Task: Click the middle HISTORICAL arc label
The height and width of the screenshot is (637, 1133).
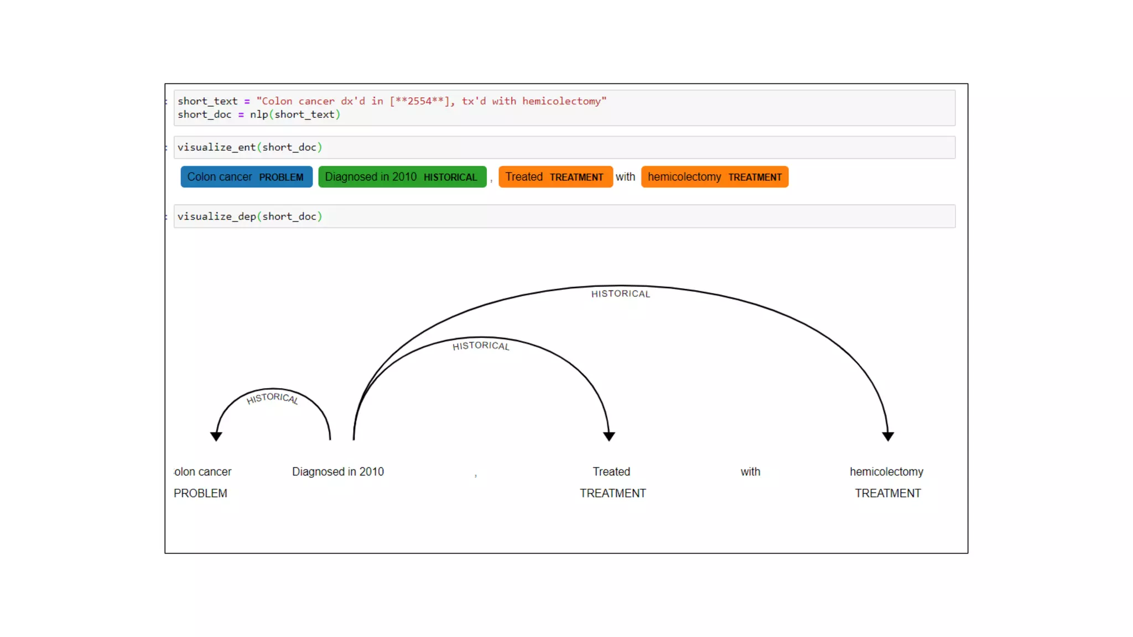Action: (x=481, y=346)
